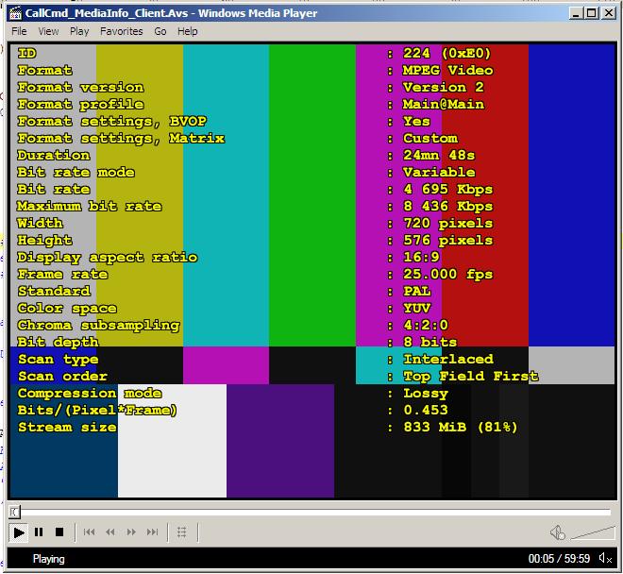Click the 'Variable' bit rate mode value
623x574 pixels.
pos(439,172)
